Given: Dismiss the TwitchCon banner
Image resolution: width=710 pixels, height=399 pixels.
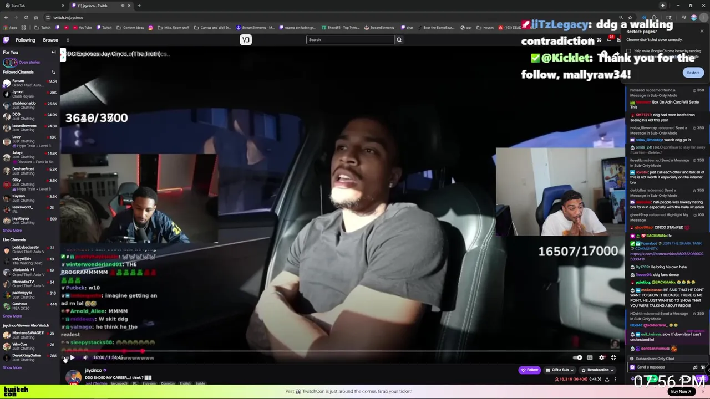Looking at the screenshot, I should [x=703, y=391].
